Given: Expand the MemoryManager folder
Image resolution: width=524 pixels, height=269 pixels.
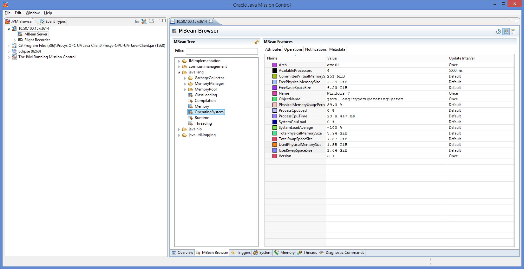Looking at the screenshot, I should [x=185, y=84].
